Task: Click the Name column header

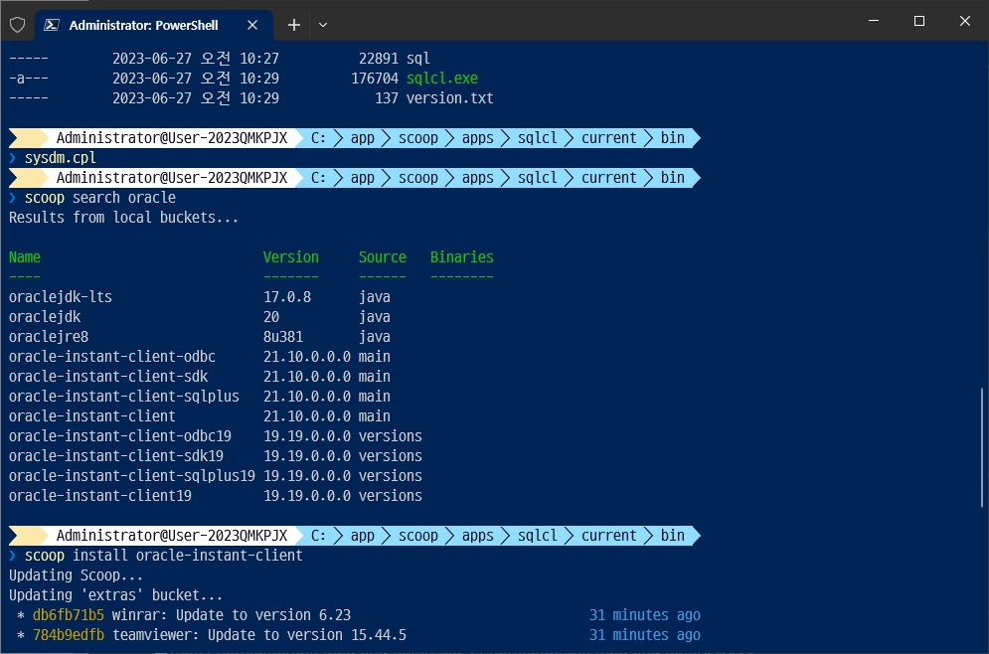Action: 25,257
